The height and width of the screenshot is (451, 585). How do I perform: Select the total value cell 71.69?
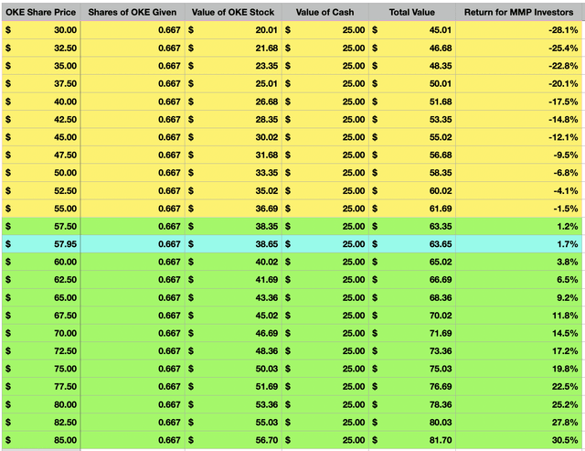412,333
